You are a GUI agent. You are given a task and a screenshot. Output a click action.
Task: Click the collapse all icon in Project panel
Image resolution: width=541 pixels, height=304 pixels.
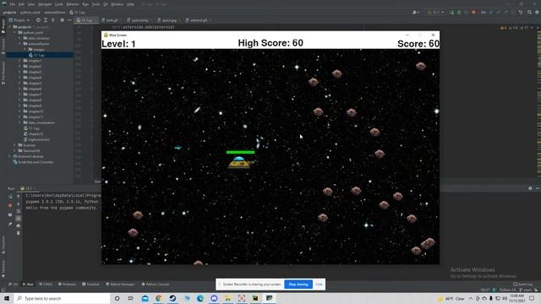(x=52, y=20)
